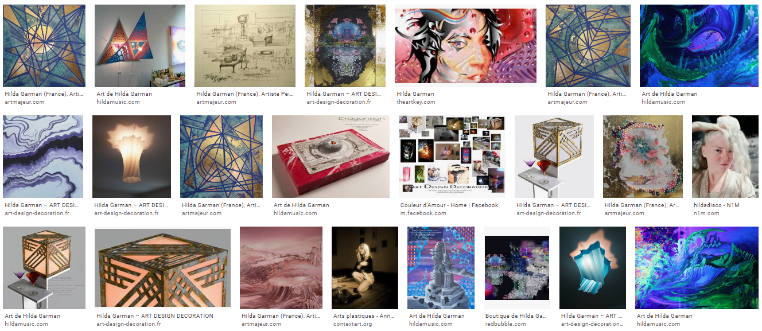Open the Couleur d'Amour collage thumbnail
The width and height of the screenshot is (762, 331).
tap(452, 157)
